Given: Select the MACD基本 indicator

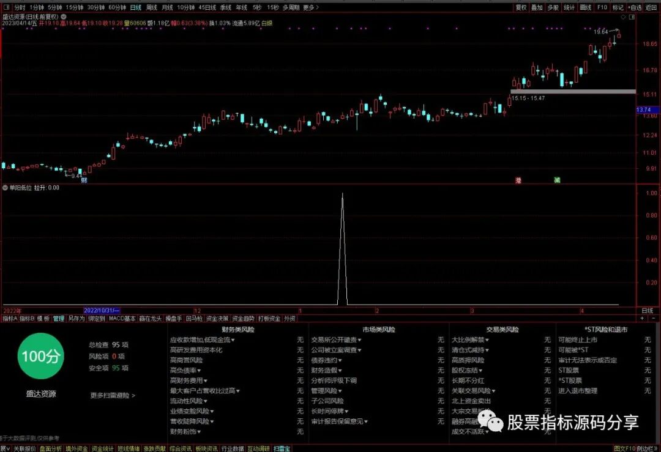Looking at the screenshot, I should [122, 319].
